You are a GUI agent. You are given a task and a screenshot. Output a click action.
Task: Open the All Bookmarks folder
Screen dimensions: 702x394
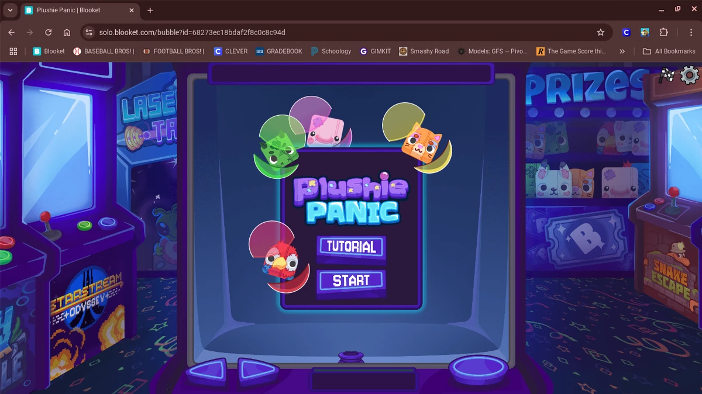pyautogui.click(x=669, y=51)
